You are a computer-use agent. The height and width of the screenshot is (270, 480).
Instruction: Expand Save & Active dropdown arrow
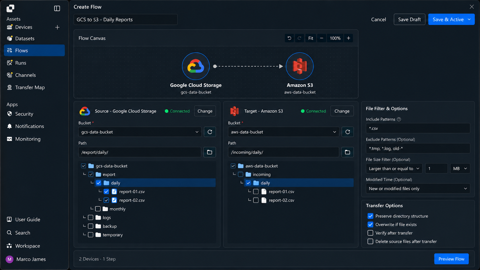point(469,20)
